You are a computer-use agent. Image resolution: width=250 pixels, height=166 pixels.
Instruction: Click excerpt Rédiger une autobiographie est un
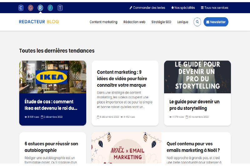pos(51,160)
